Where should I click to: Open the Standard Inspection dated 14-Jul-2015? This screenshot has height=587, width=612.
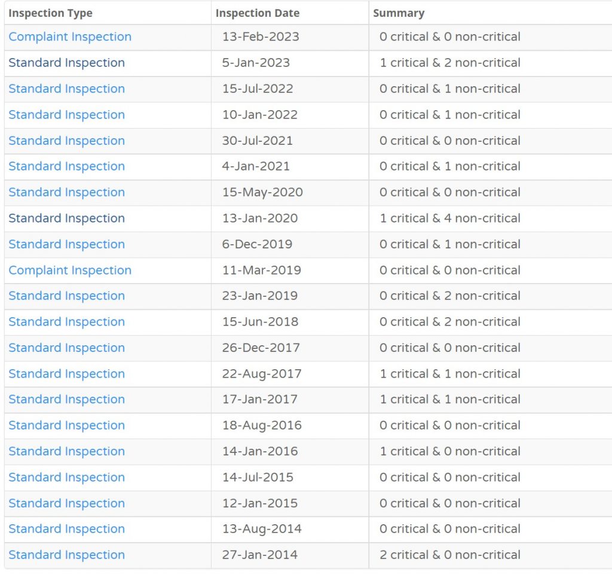67,477
